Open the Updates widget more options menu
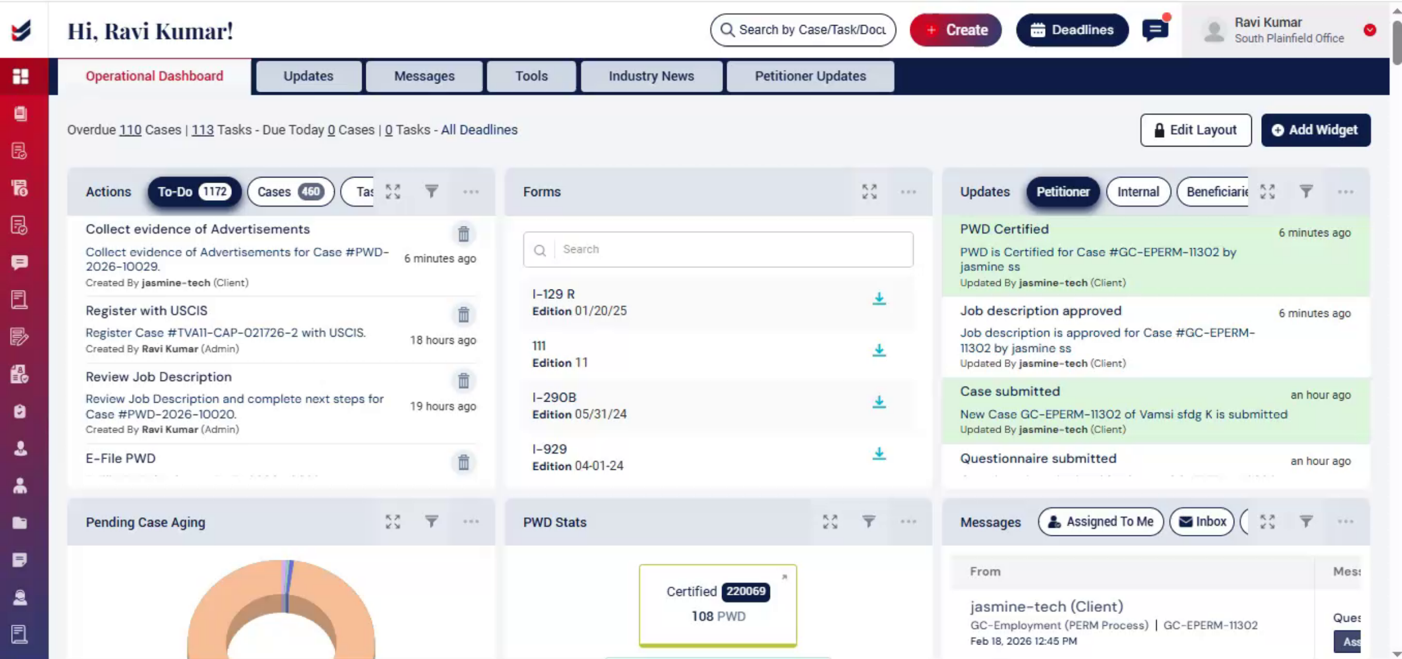The width and height of the screenshot is (1402, 659). tap(1345, 191)
